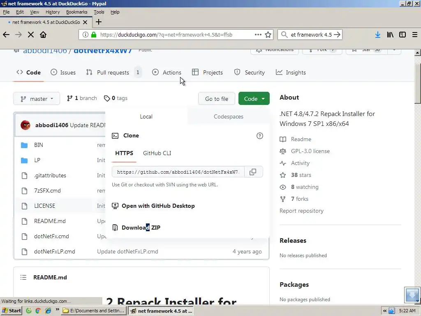Select the Local tab in Code popup

pyautogui.click(x=146, y=116)
